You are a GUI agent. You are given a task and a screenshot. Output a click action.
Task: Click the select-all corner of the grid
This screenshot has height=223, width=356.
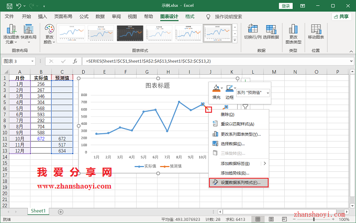pos(5,72)
